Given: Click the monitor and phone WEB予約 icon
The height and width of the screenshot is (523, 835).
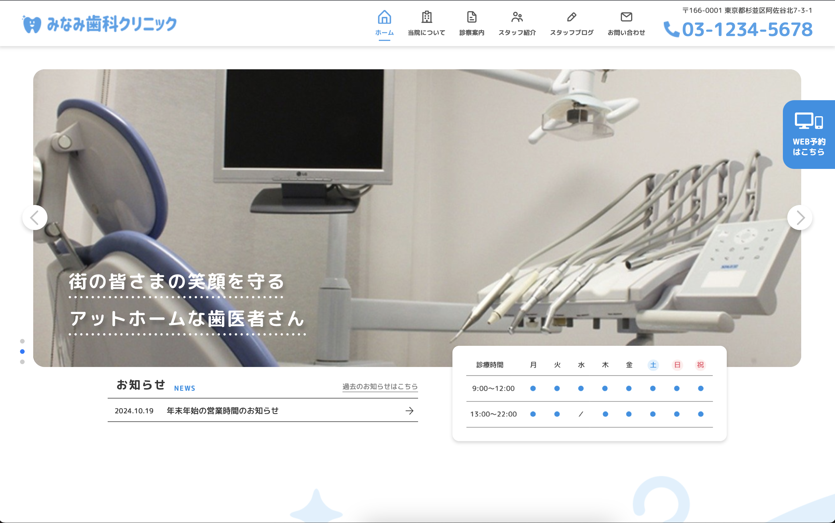Looking at the screenshot, I should 809,121.
